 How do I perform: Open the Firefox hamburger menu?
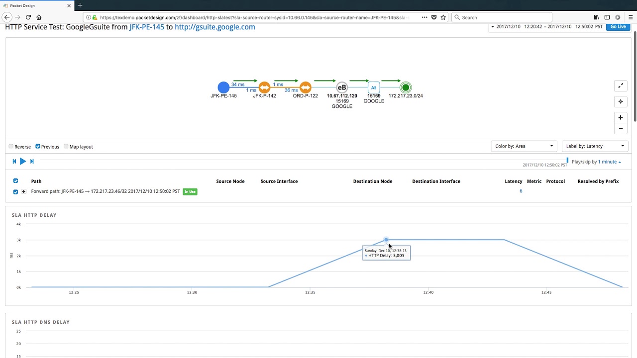click(630, 17)
